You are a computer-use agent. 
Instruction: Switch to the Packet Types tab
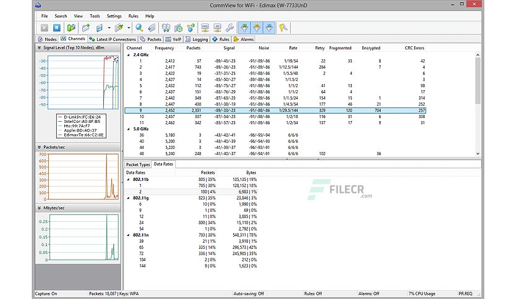[138, 164]
